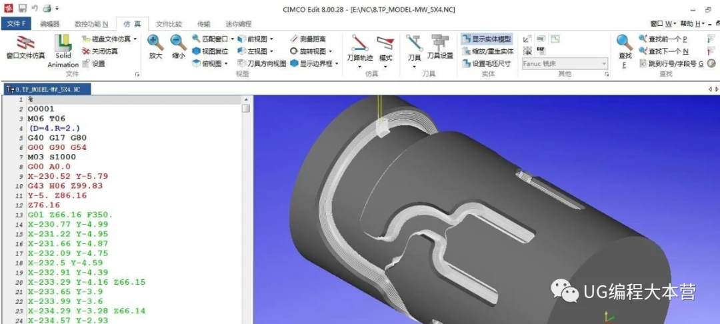Toggle 显示实体模型 show solid model

point(487,39)
